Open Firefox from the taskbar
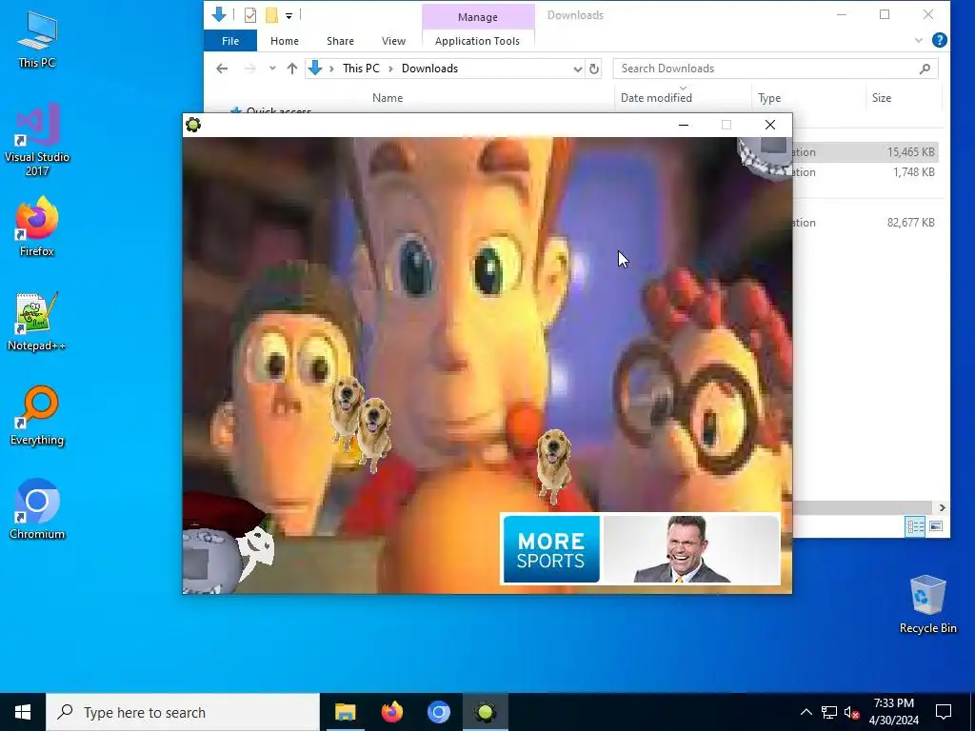The width and height of the screenshot is (975, 731). pyautogui.click(x=391, y=712)
